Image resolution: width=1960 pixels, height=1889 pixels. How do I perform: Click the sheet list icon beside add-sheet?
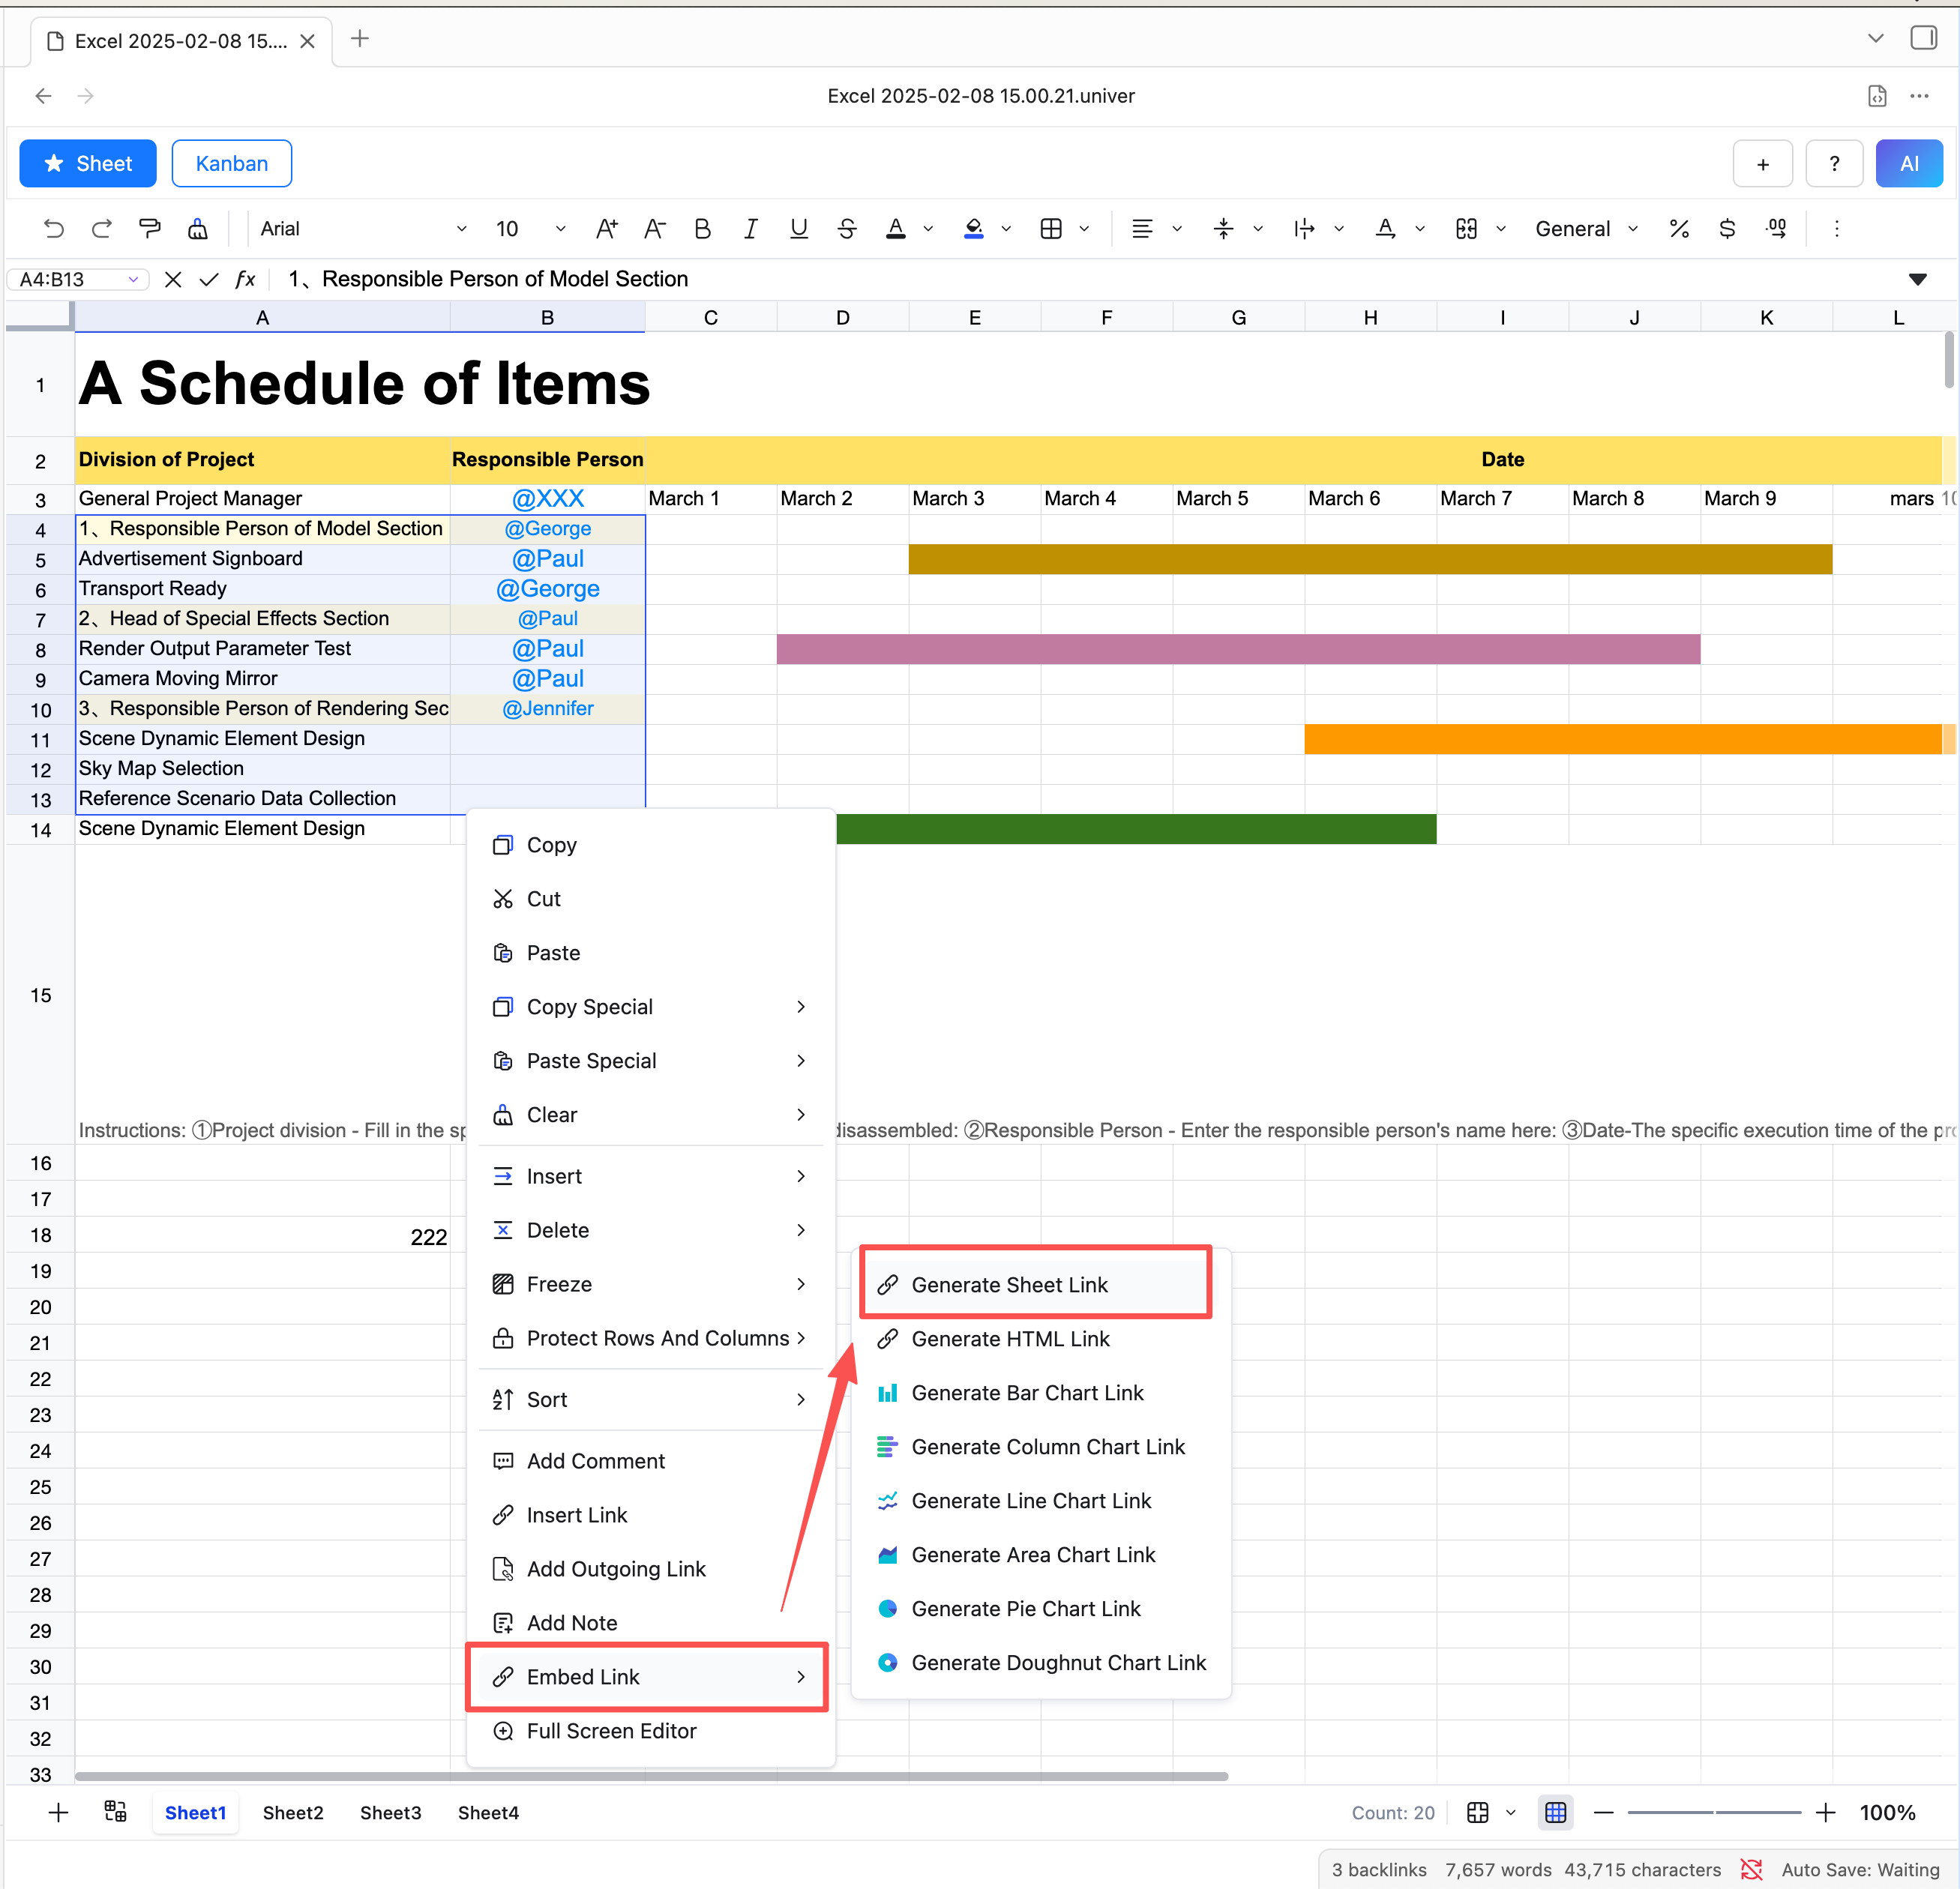point(116,1812)
